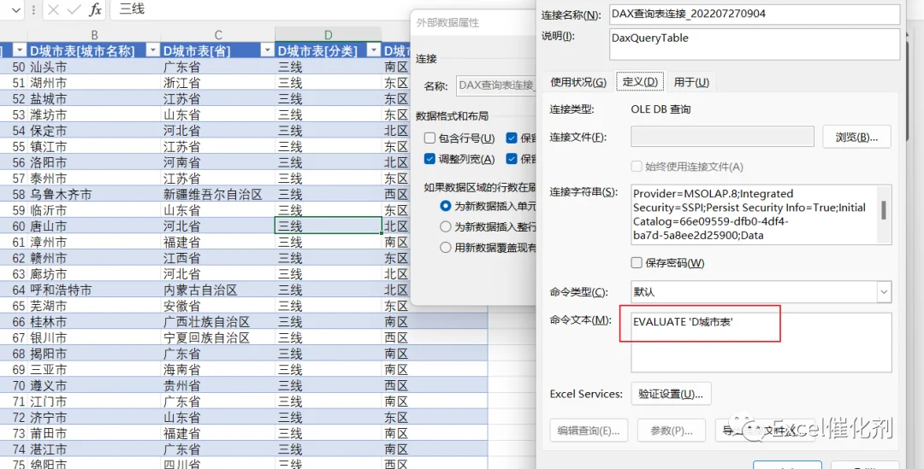Viewport: 924px width, 469px height.
Task: Click the 连接文件 input field
Action: (x=722, y=137)
